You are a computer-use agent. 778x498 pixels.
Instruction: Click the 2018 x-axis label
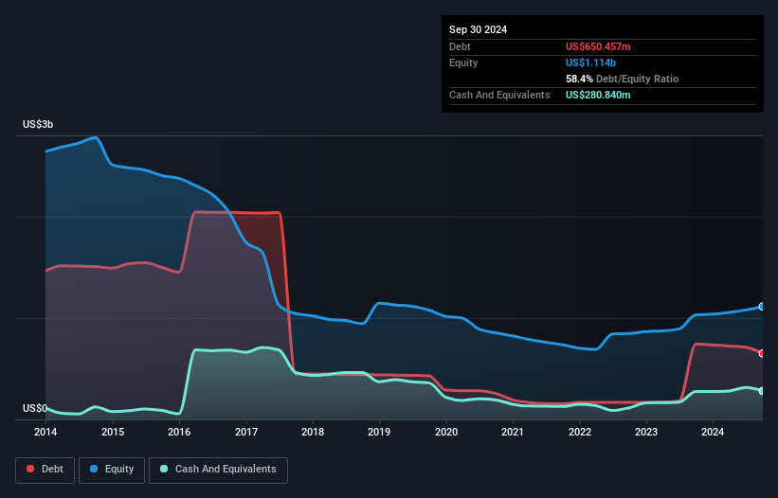313,432
